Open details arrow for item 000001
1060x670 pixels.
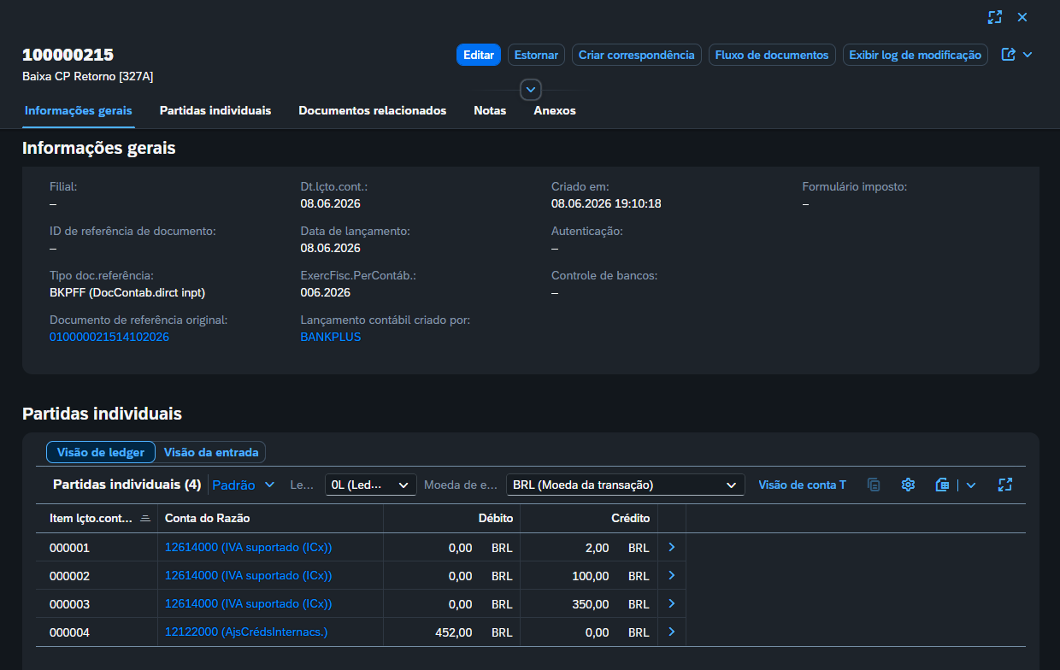coord(672,547)
